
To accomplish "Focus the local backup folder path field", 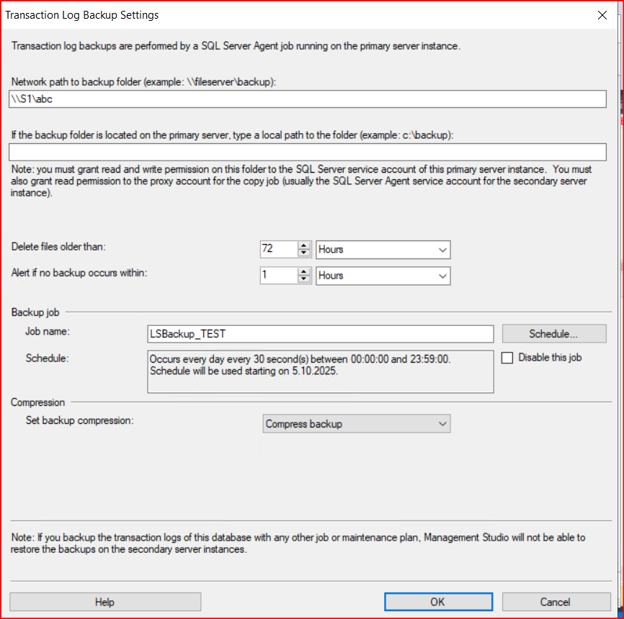I will tap(307, 152).
